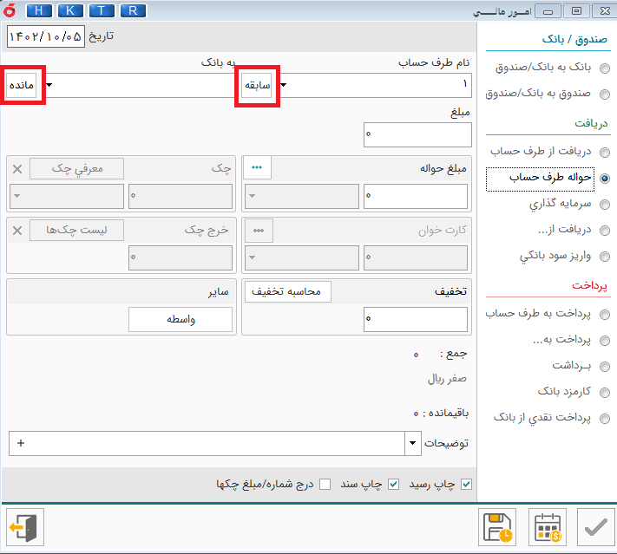Select دریافت از طرف حساب radio option
Screen dimensions: 617x554
pyautogui.click(x=604, y=152)
